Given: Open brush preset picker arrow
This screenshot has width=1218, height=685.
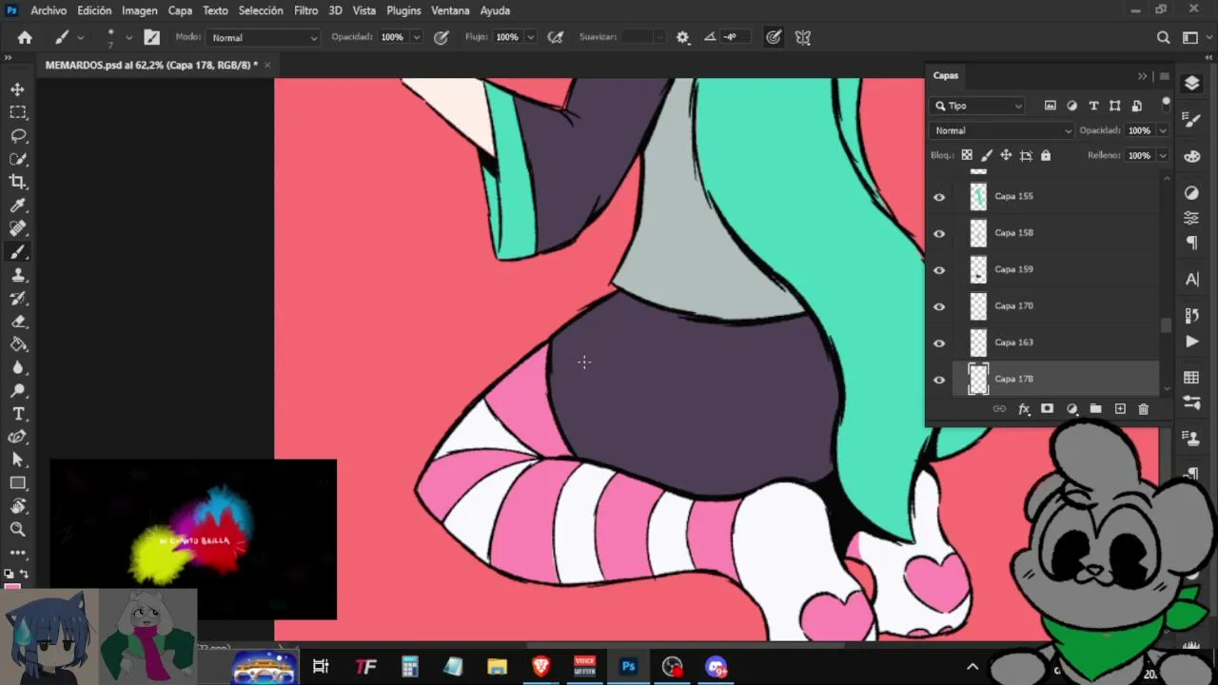Looking at the screenshot, I should pos(128,37).
